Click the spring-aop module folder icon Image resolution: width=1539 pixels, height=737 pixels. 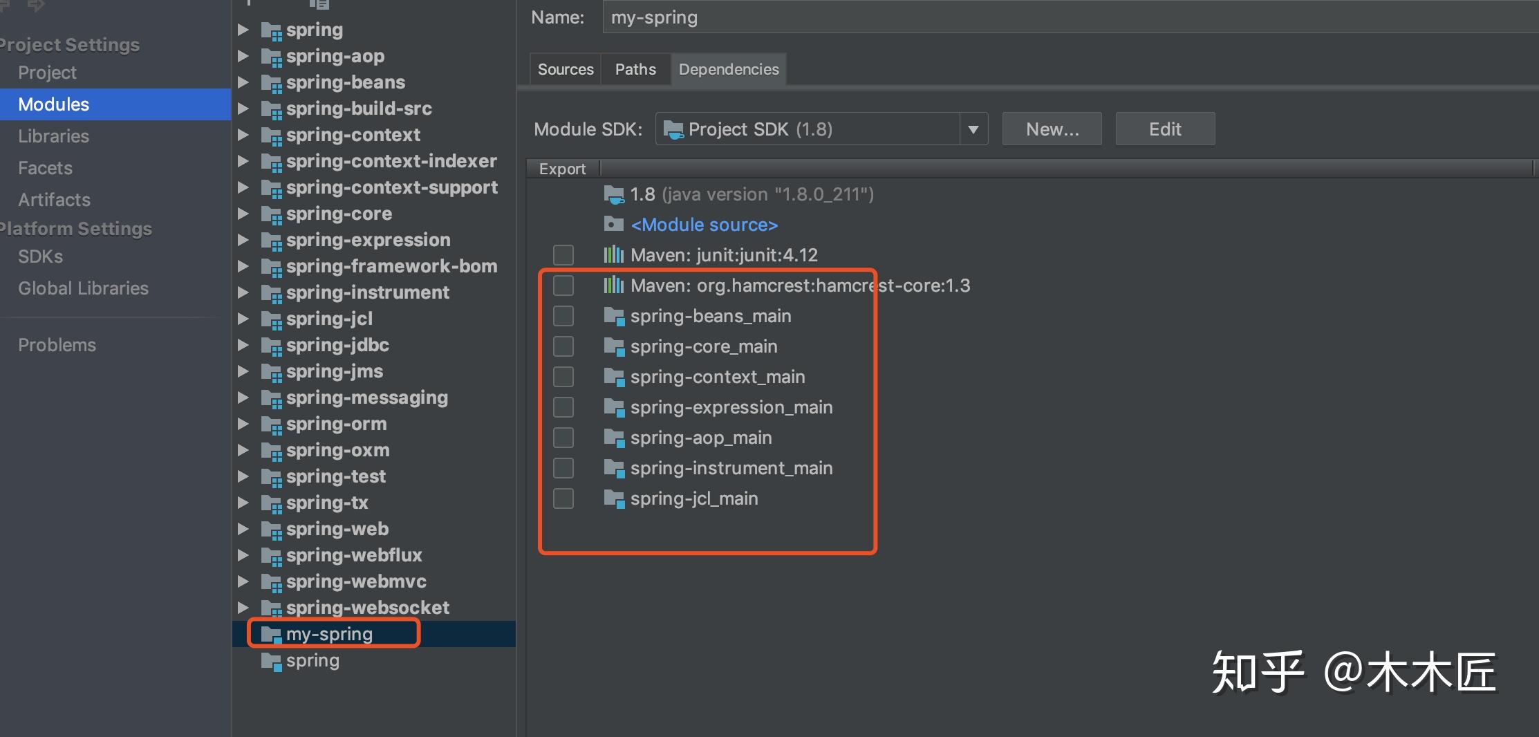pos(272,57)
